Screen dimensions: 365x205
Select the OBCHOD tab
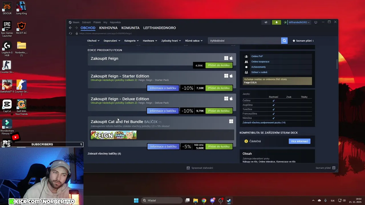click(88, 28)
